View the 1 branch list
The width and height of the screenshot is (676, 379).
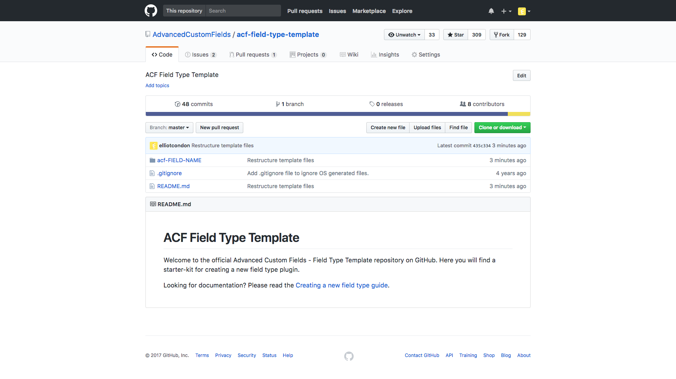tap(290, 104)
